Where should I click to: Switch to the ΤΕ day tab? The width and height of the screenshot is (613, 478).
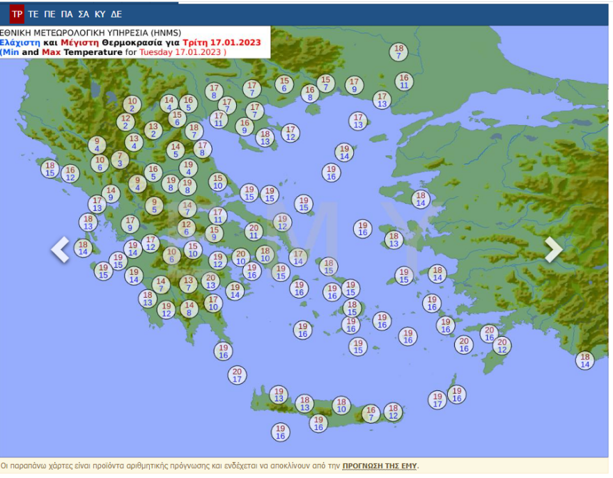pyautogui.click(x=33, y=14)
